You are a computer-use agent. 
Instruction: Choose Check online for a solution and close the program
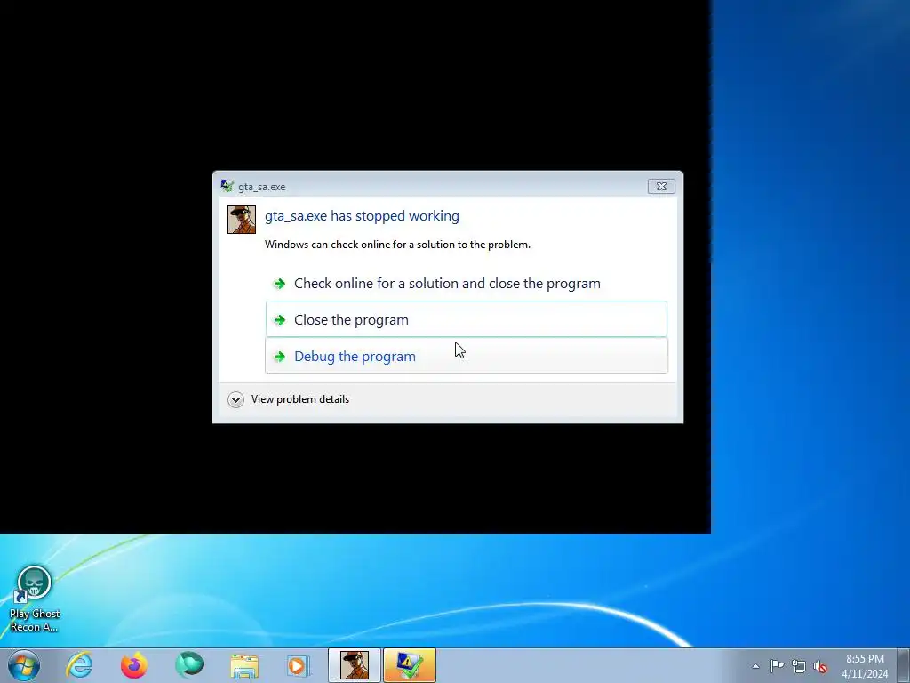point(466,284)
